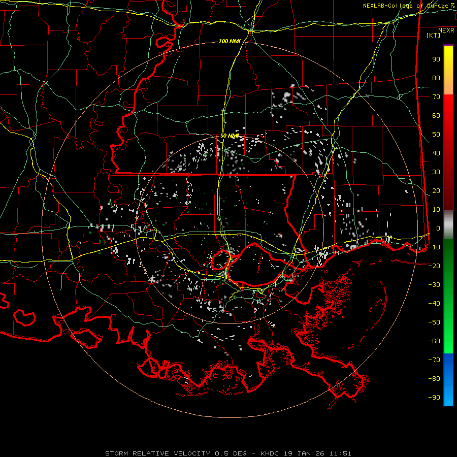457x457 pixels.
Task: Click the 40 value on the color scale
Action: click(436, 153)
